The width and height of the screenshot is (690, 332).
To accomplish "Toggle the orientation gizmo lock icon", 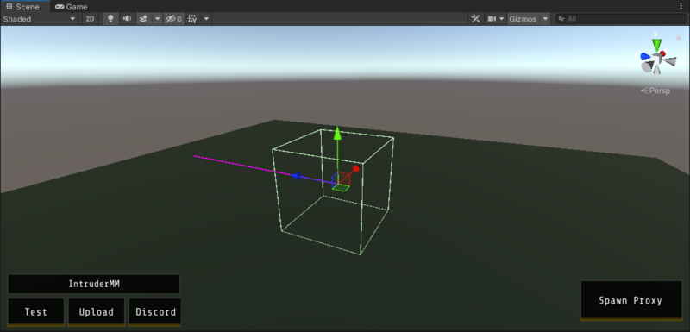I will click(679, 37).
